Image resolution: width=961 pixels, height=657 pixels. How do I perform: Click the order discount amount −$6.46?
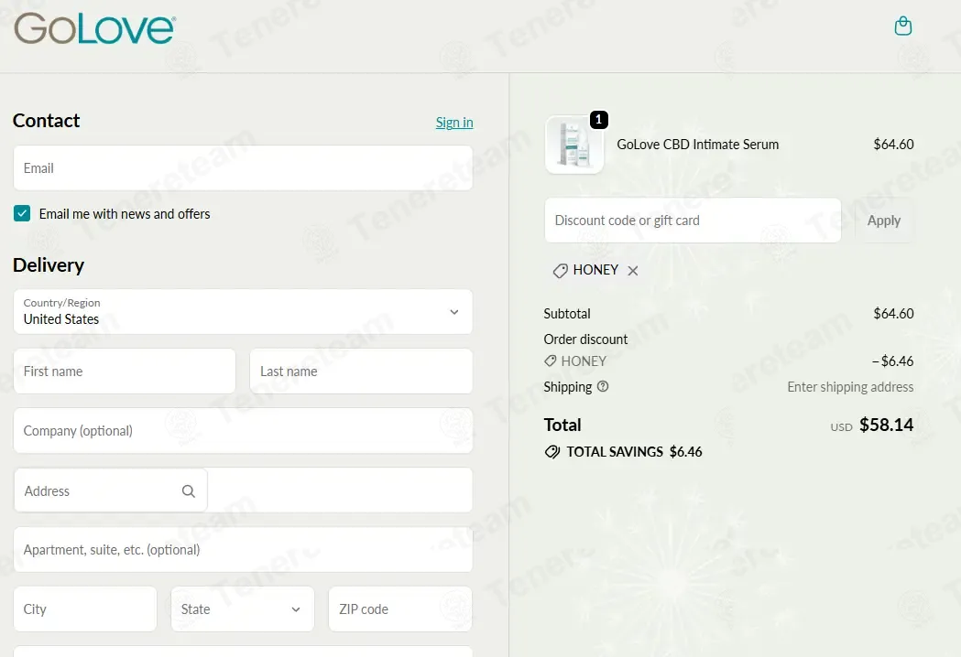[x=892, y=361]
